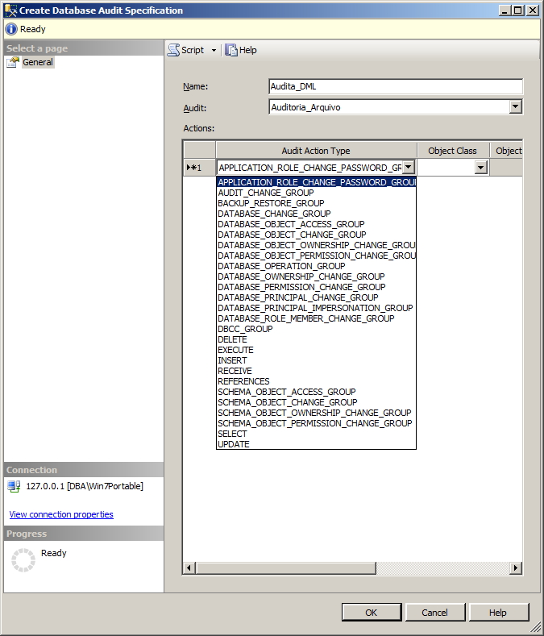This screenshot has height=636, width=544.
Task: Choose DATABASE_OBJECT_CHANGE_GROUP option
Action: 317,235
